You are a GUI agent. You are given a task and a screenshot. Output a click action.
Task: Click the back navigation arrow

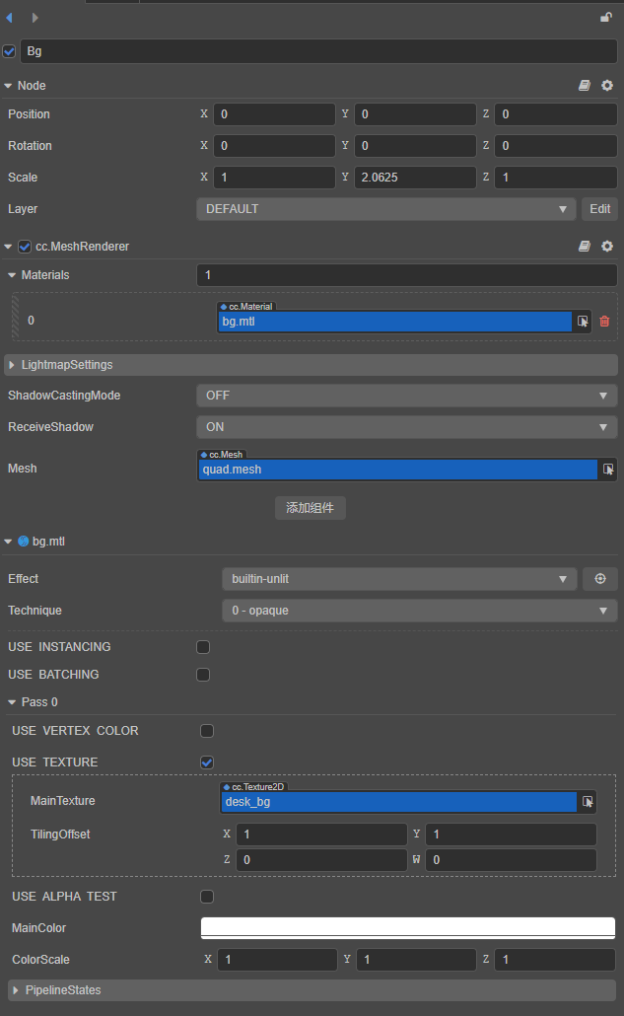point(10,18)
